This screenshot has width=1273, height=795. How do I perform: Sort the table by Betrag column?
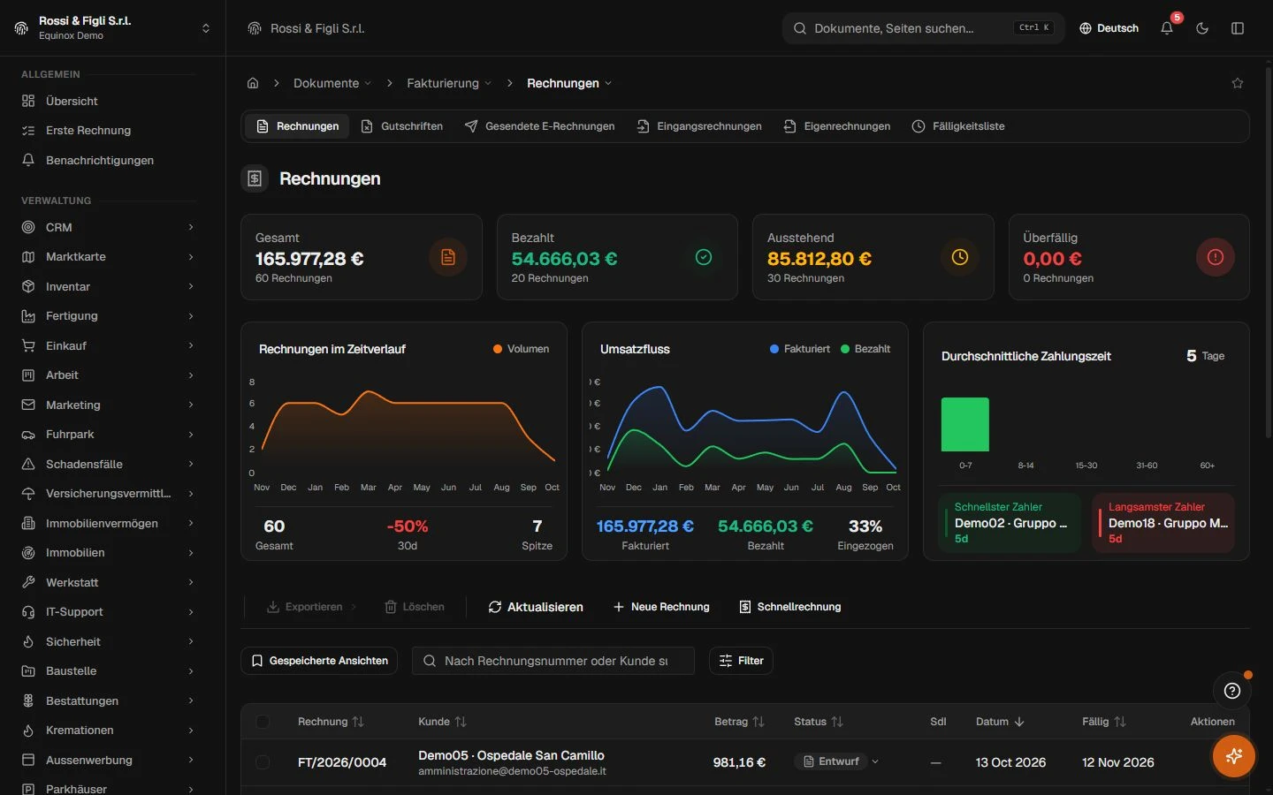[739, 722]
